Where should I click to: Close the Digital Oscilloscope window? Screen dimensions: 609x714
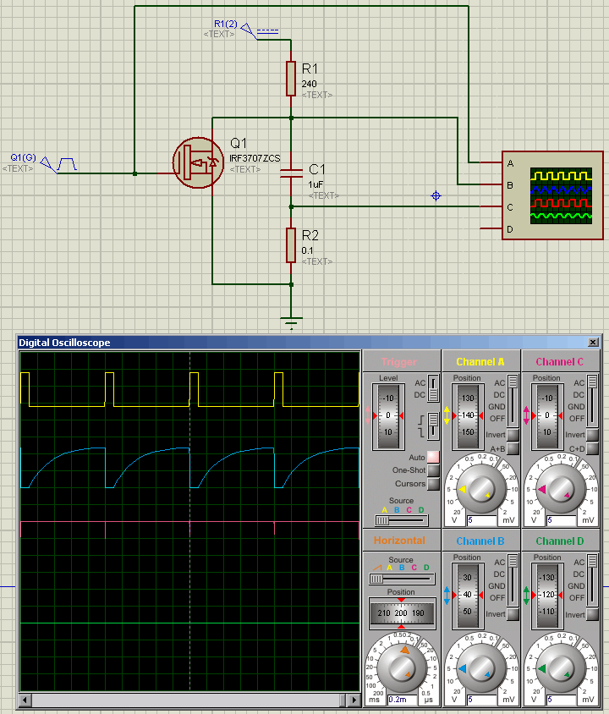click(593, 343)
